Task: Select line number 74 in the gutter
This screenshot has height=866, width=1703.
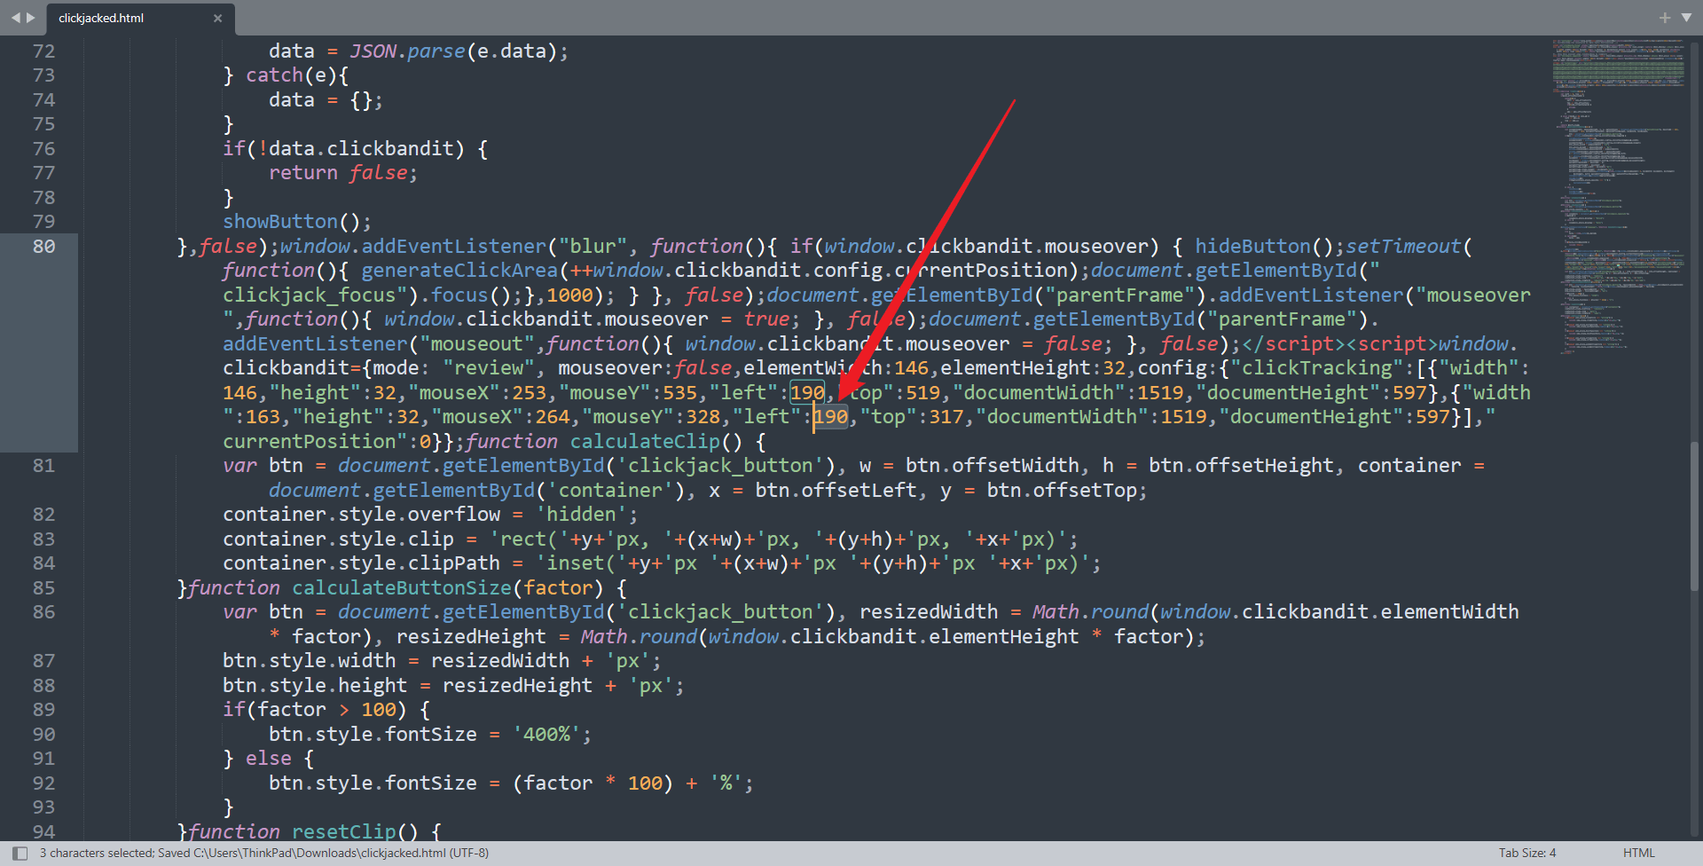Action: pyautogui.click(x=43, y=100)
